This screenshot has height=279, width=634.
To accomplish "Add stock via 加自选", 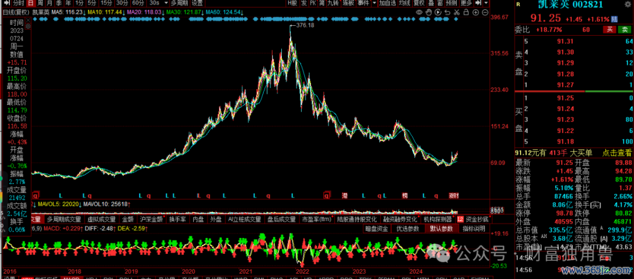I will coord(387,4).
